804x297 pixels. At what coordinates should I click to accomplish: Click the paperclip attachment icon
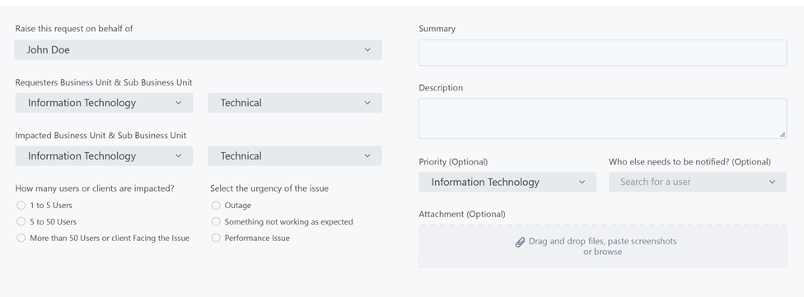point(520,242)
